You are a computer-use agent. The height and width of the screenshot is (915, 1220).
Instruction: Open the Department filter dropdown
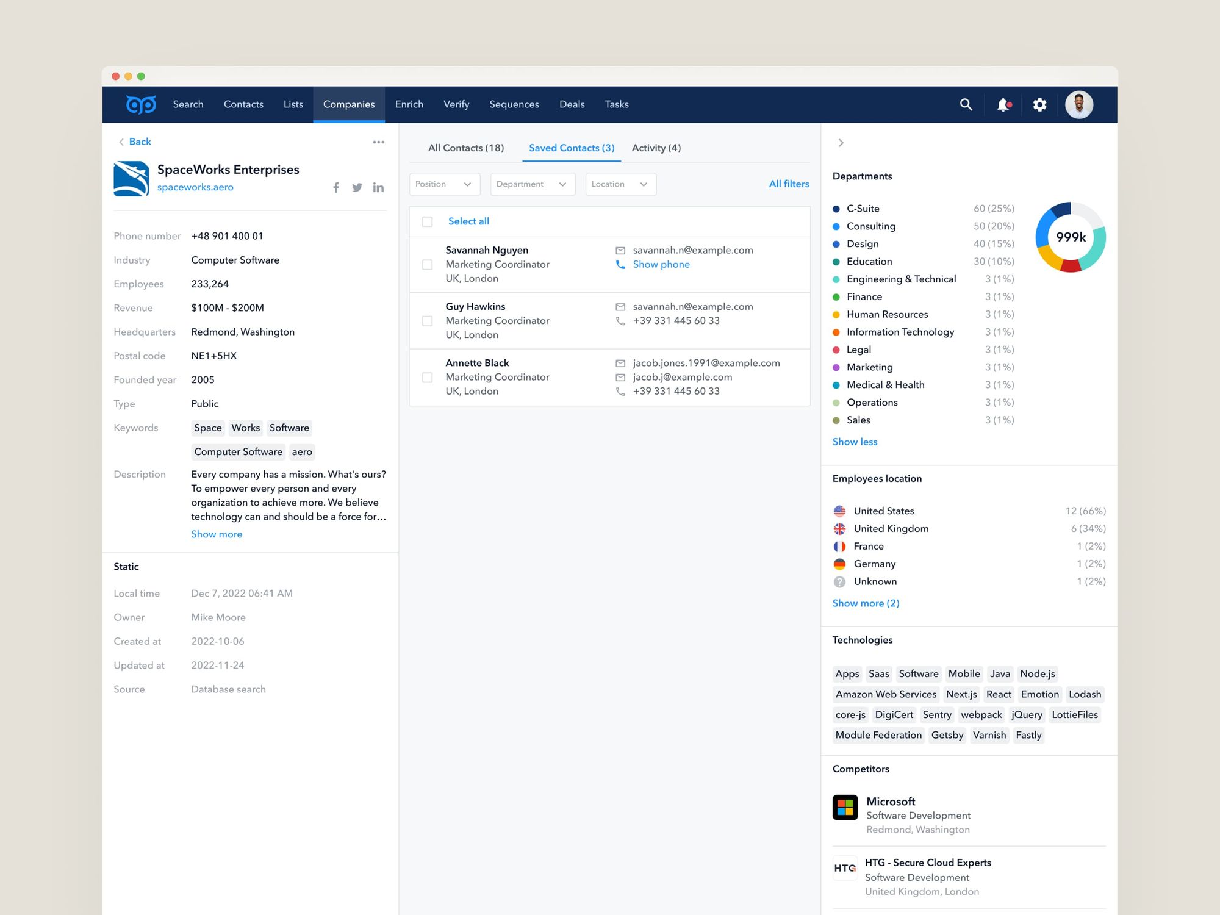[532, 184]
